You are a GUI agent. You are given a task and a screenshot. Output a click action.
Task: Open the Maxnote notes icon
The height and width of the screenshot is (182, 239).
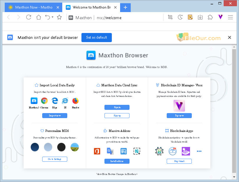[190, 17]
